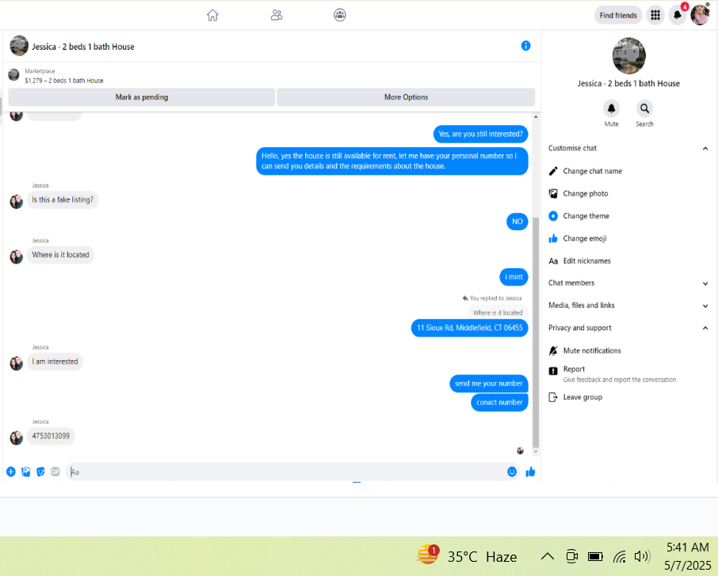The width and height of the screenshot is (718, 576).
Task: Click the taskbar battery icon
Action: [x=595, y=556]
